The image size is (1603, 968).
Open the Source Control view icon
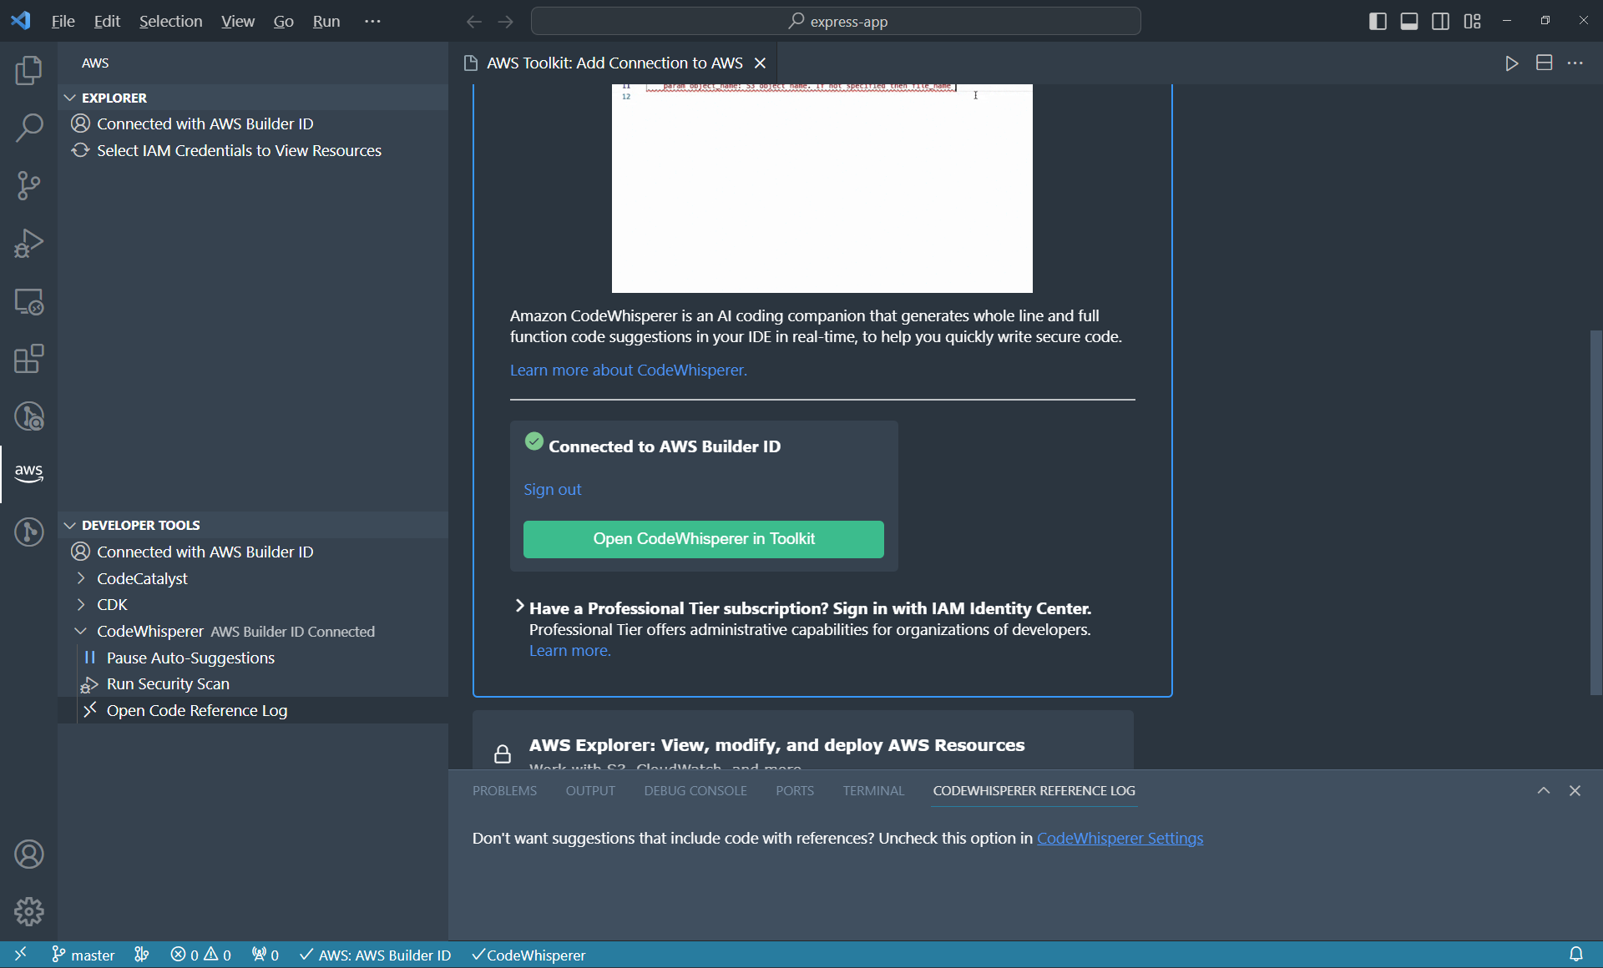click(28, 185)
